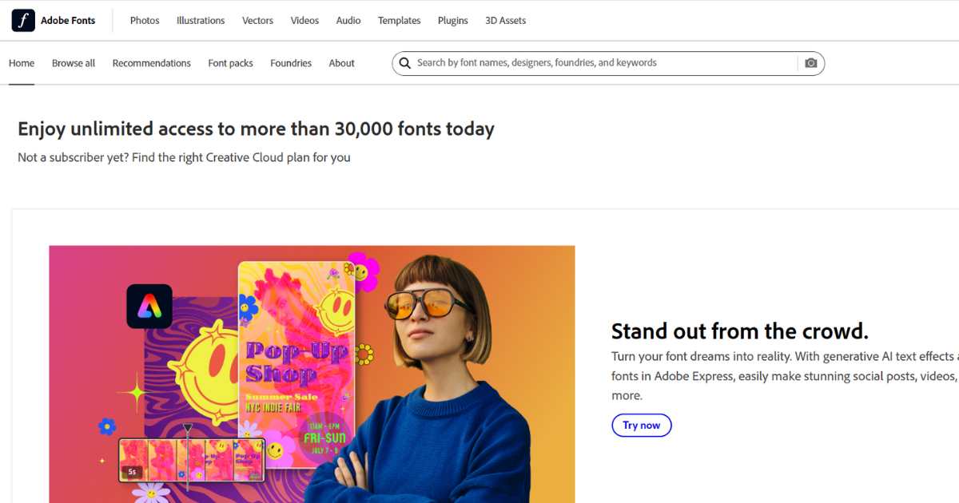Open the Plugins section
This screenshot has width=959, height=503.
click(453, 21)
